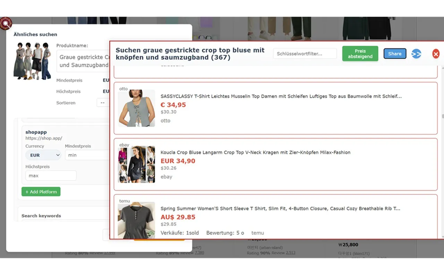Viewport: 444px width, 277px height.
Task: Click the Search keywords heading
Action: (41, 216)
